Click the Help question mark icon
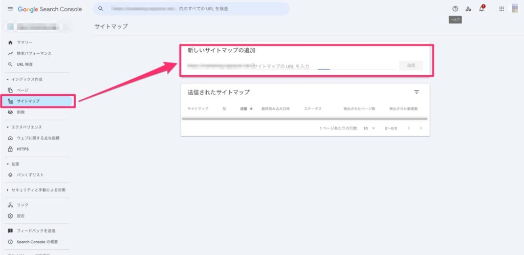Screen dimensions: 524x255 pyautogui.click(x=455, y=9)
